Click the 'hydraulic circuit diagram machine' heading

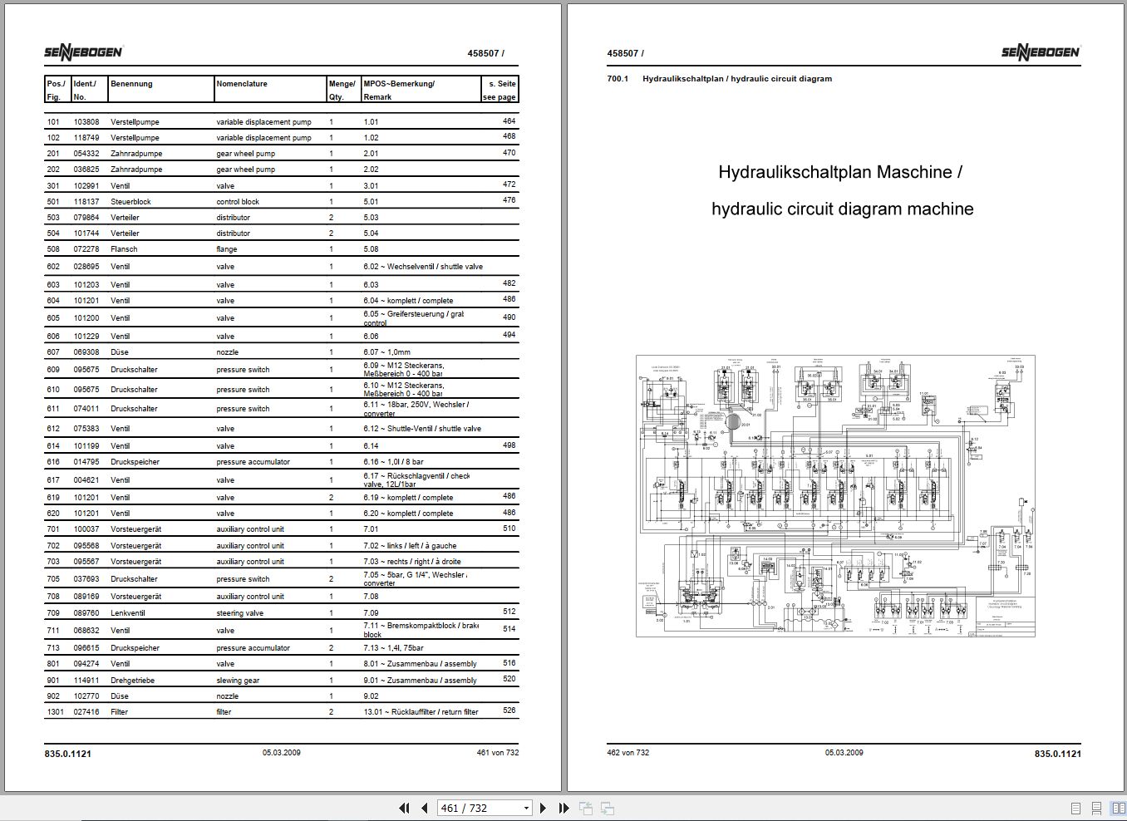click(x=842, y=209)
